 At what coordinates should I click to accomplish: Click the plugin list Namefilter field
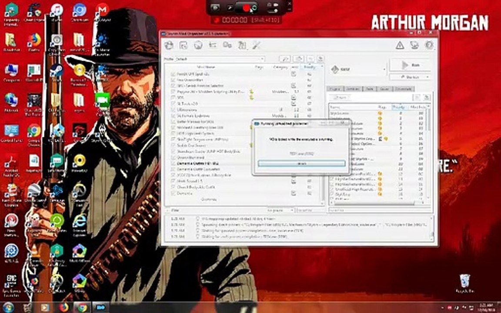pos(379,210)
